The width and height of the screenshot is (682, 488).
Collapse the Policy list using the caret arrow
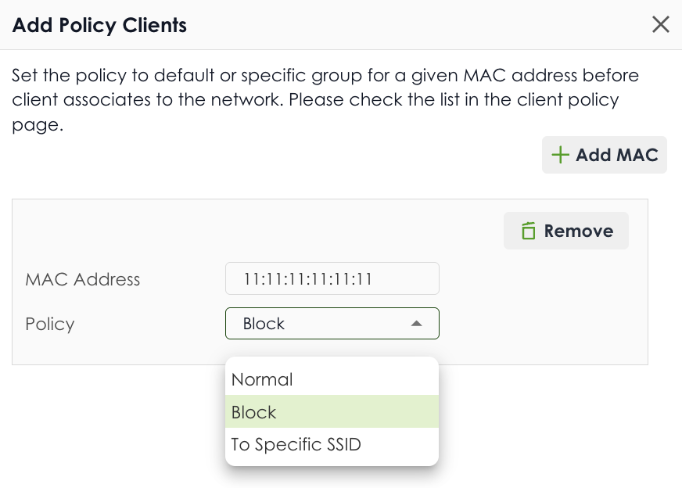[416, 324]
